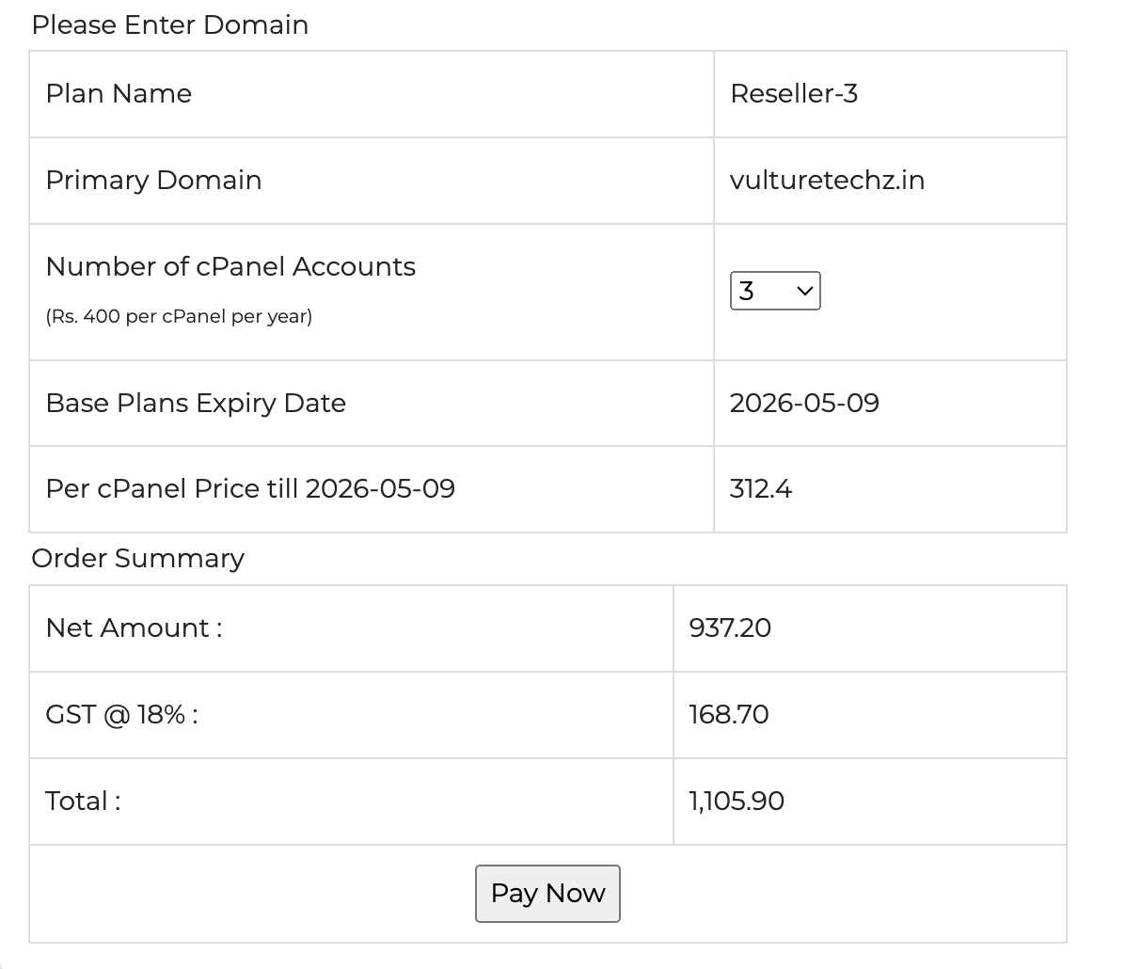The width and height of the screenshot is (1125, 969).
Task: Click the 'Please Enter Domain' heading
Action: pos(170,24)
